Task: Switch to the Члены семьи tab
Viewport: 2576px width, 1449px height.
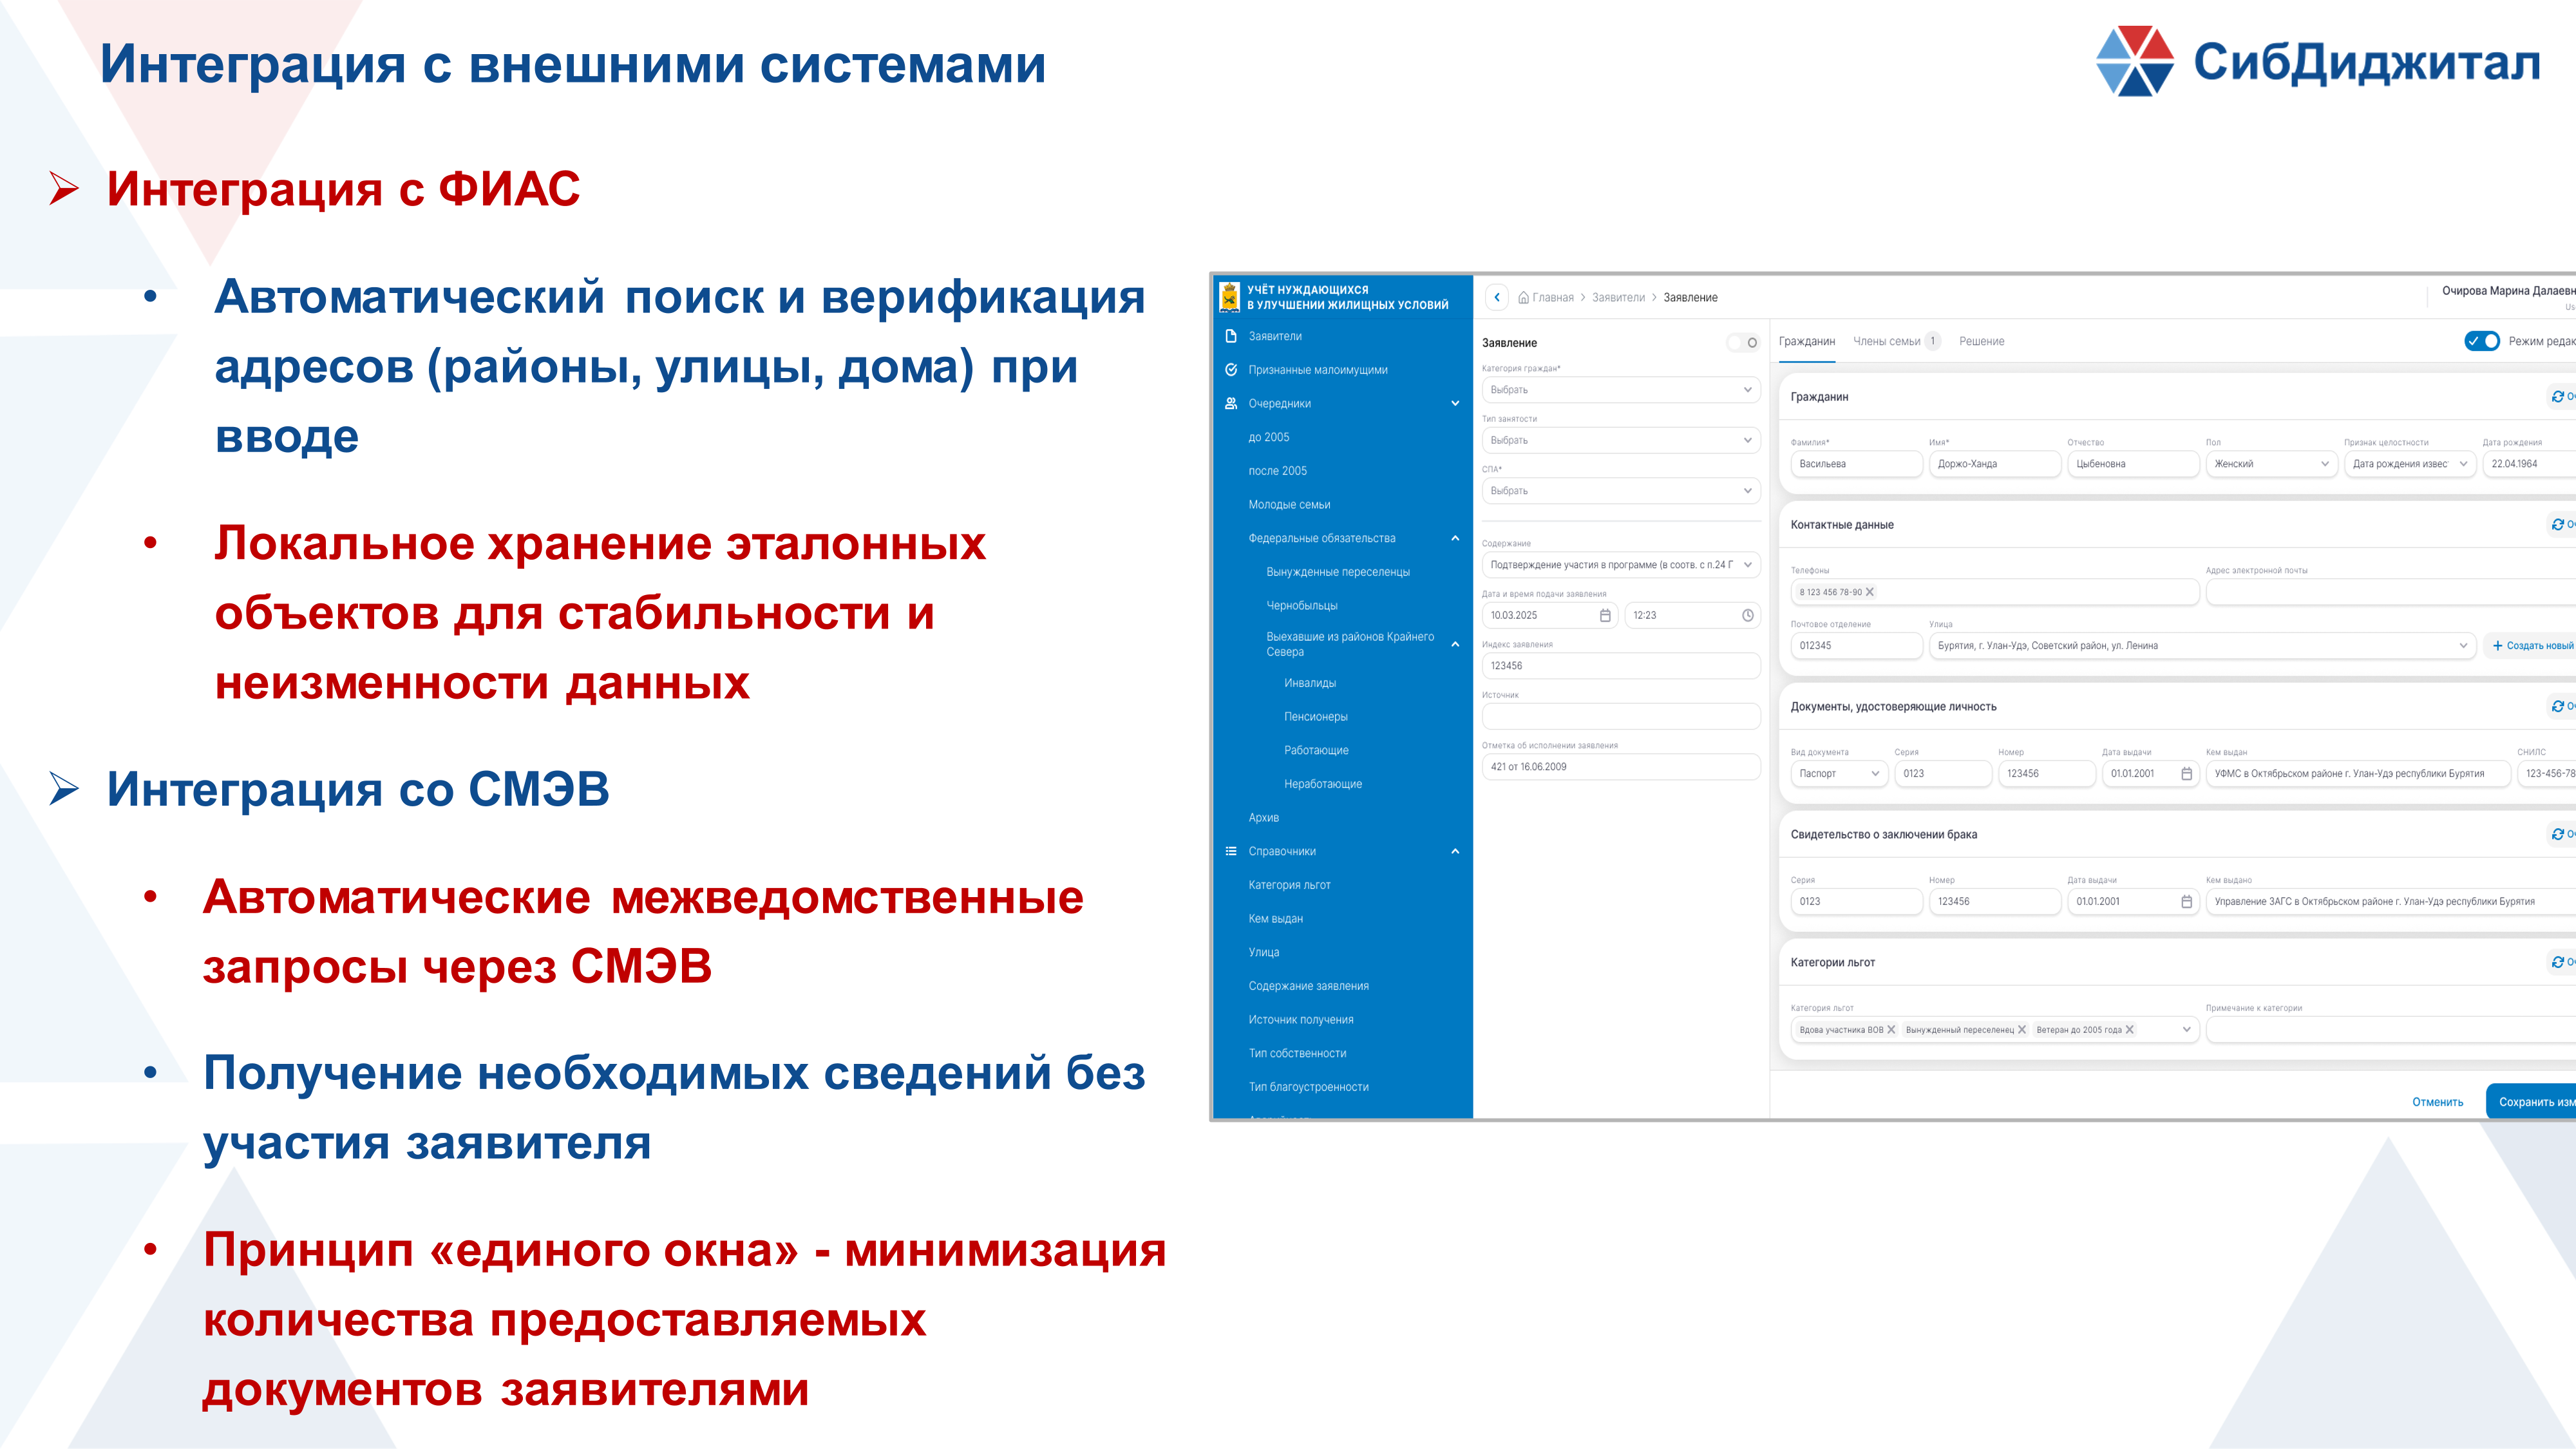Action: (1896, 341)
